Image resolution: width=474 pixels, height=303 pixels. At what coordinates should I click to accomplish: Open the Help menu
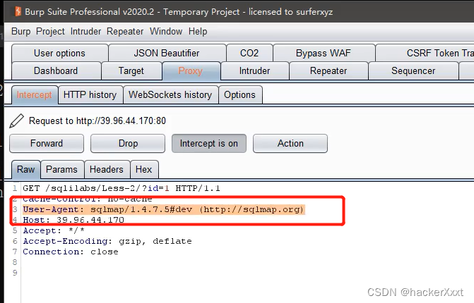pyautogui.click(x=198, y=31)
